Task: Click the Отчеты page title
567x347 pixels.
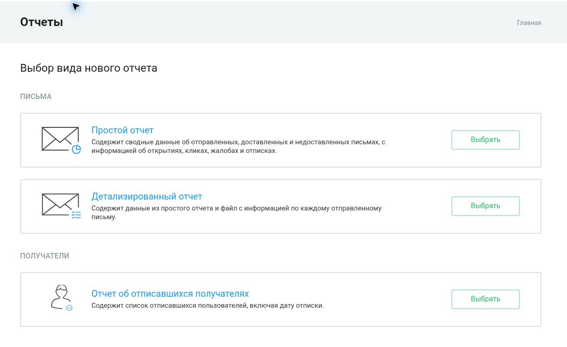Action: (x=42, y=22)
